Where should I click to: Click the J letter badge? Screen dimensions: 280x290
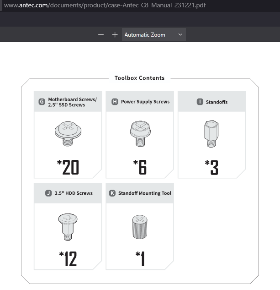(48, 193)
